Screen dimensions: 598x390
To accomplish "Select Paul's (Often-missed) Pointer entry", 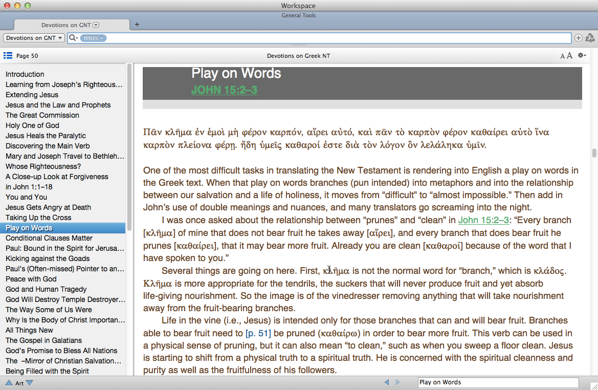I will point(65,269).
